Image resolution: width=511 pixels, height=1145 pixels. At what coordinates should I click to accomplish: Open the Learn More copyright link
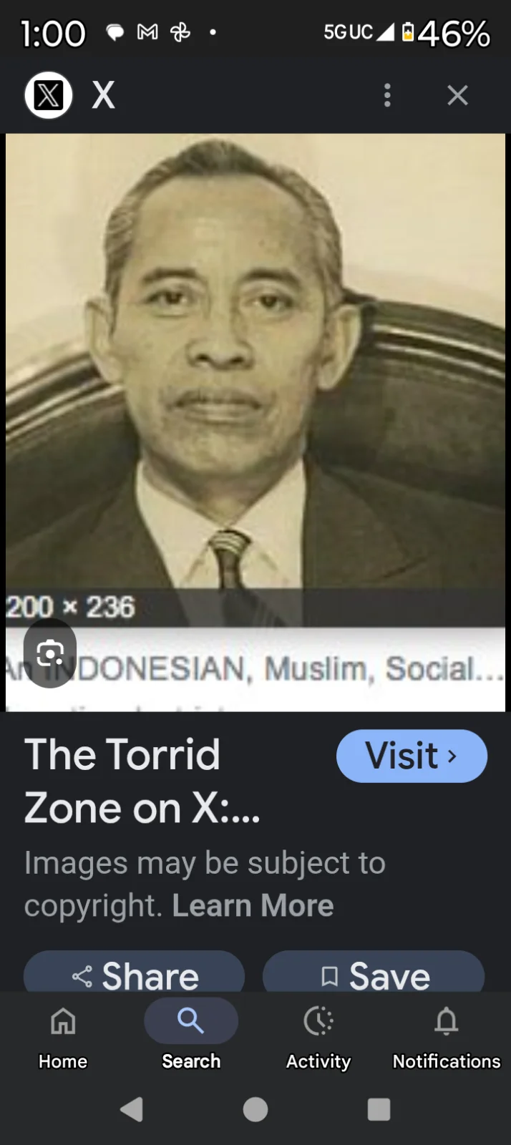coord(253,905)
